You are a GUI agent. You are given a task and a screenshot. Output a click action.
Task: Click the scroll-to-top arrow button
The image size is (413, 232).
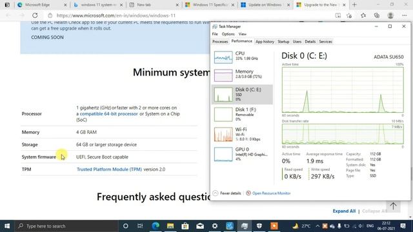coord(393,206)
